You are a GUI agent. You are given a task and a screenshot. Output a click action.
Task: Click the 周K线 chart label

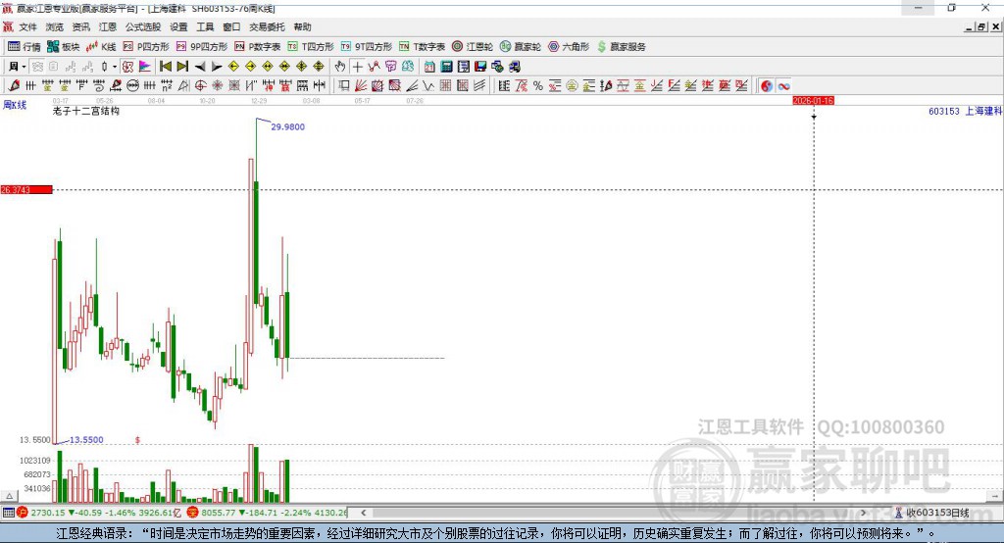[x=15, y=105]
